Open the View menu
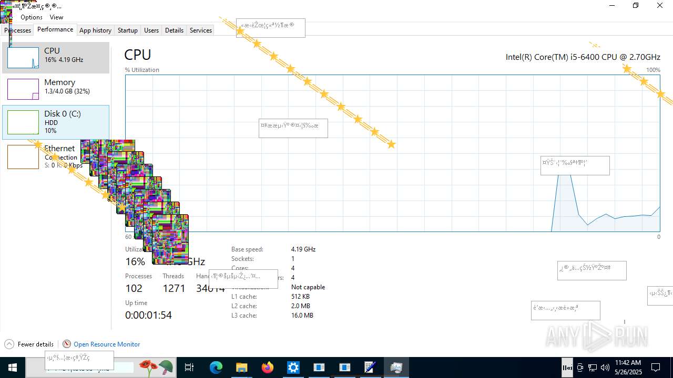Viewport: 673px width, 378px height. [56, 17]
